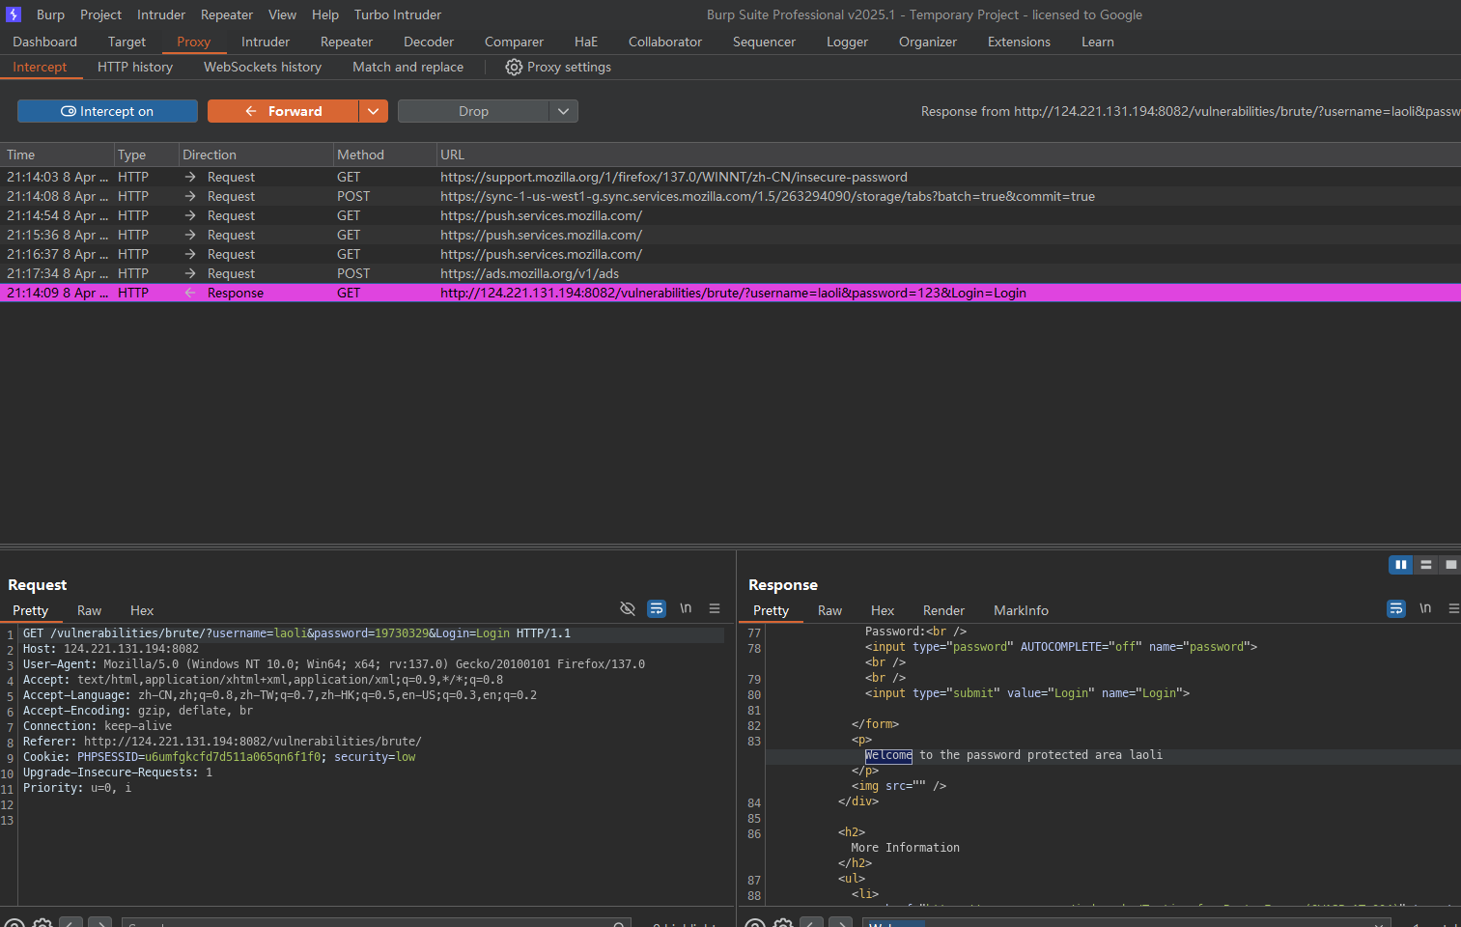Open the Repeater menu in the menu bar
Image resolution: width=1461 pixels, height=927 pixels.
pos(227,14)
